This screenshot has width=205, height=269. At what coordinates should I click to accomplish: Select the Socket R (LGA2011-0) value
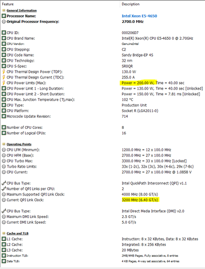click(140, 111)
